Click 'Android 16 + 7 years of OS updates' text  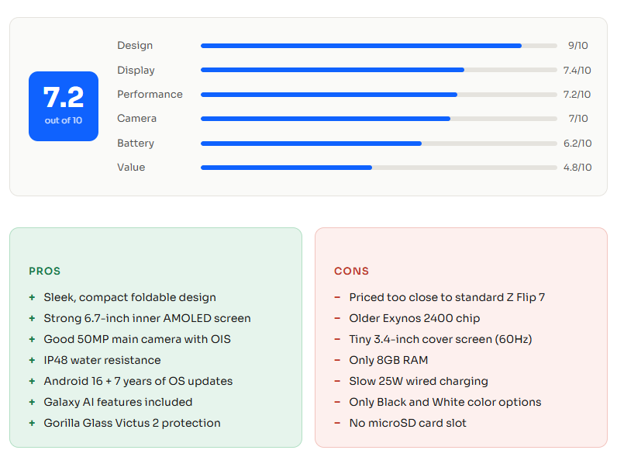[138, 381]
